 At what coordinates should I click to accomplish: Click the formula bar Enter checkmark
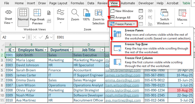pos(41,37)
